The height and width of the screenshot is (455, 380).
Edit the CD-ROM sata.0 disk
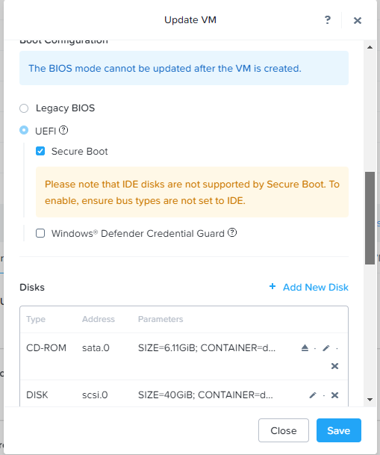pyautogui.click(x=326, y=347)
